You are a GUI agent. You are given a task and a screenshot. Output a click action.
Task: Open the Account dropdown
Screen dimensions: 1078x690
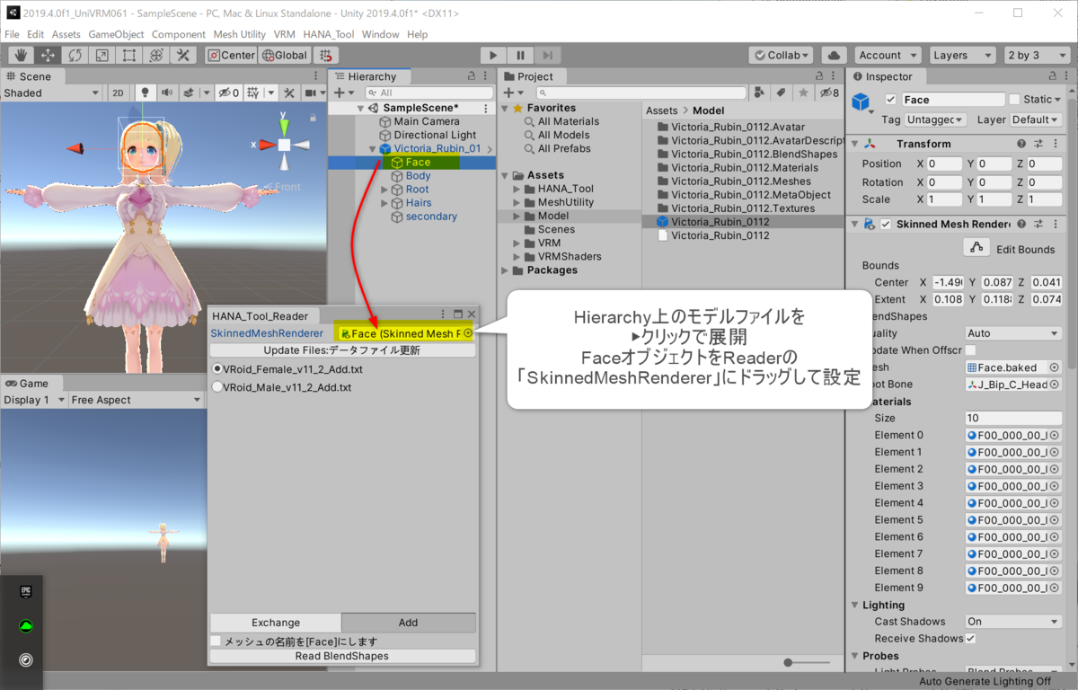coord(888,55)
